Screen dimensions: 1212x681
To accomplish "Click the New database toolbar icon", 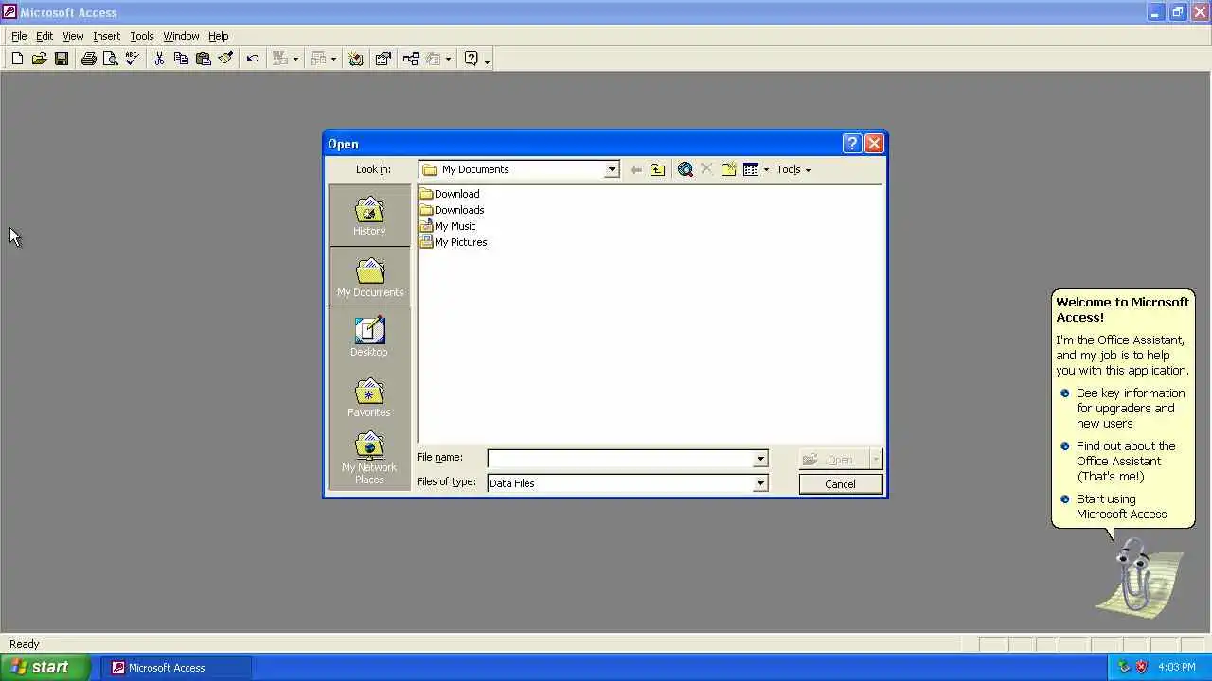I will [17, 59].
